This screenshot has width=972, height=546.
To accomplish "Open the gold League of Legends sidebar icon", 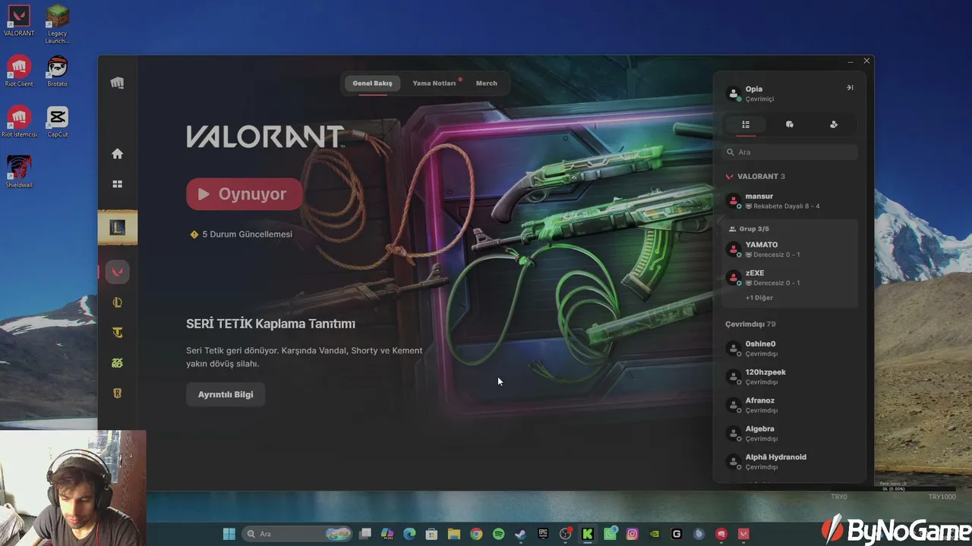I will click(117, 303).
